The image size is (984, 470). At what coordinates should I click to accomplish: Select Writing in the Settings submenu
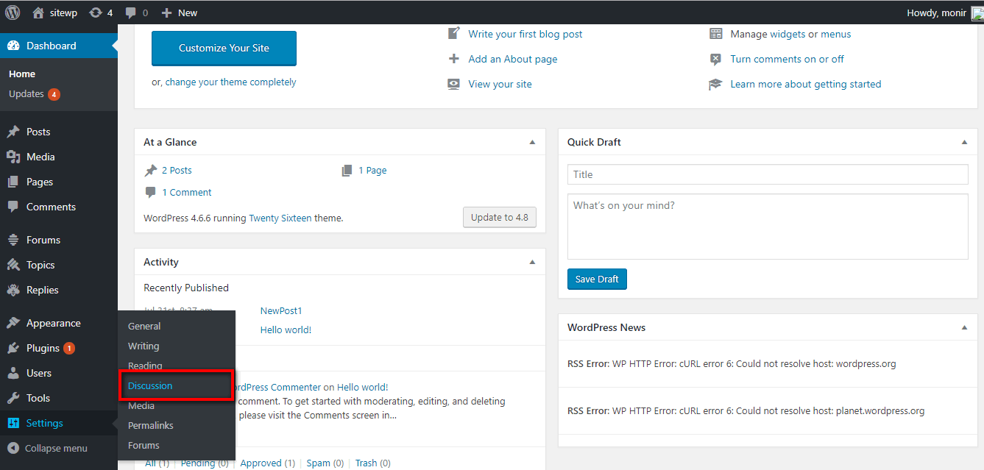point(144,346)
